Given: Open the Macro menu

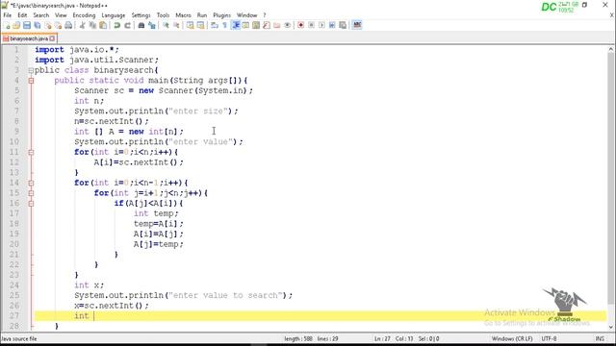Looking at the screenshot, I should (183, 15).
